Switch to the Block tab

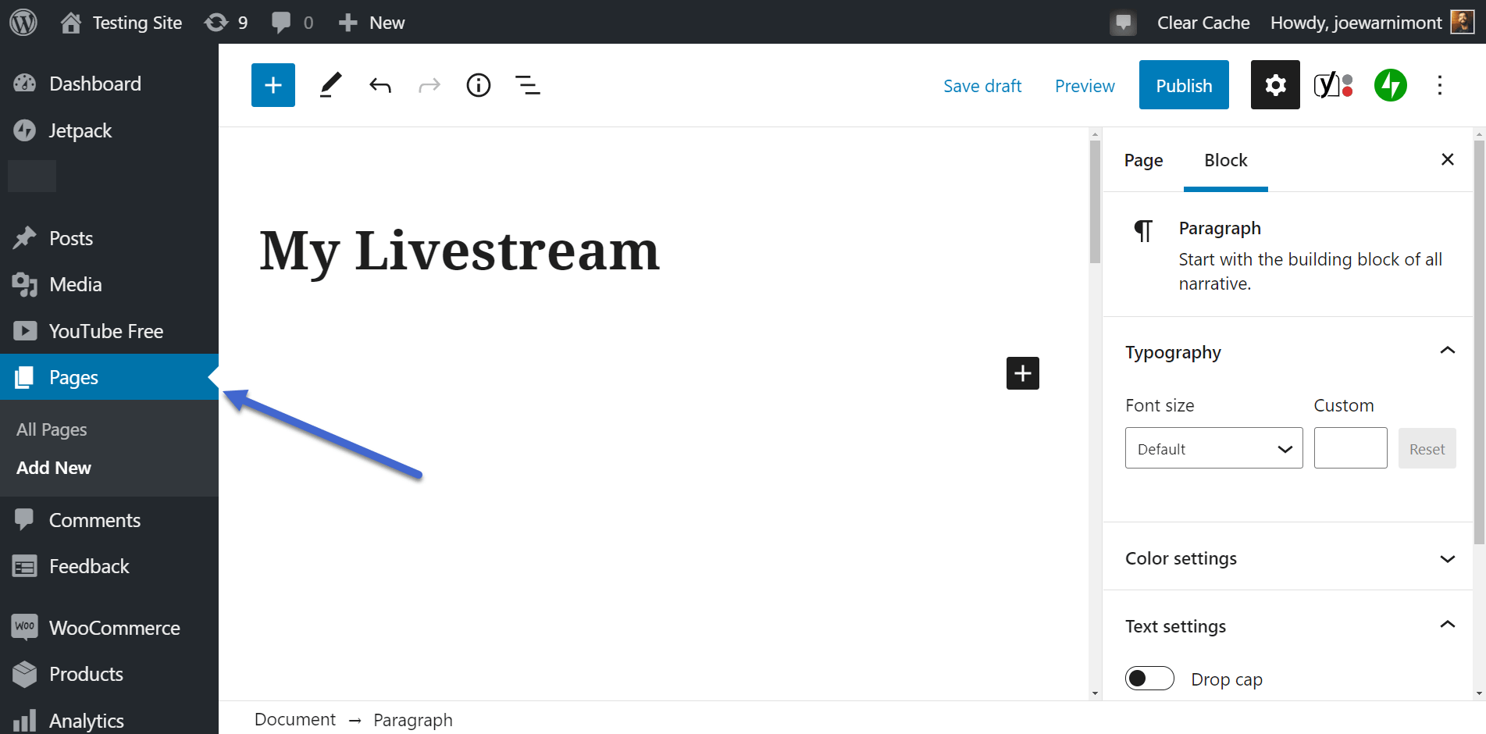click(x=1226, y=160)
